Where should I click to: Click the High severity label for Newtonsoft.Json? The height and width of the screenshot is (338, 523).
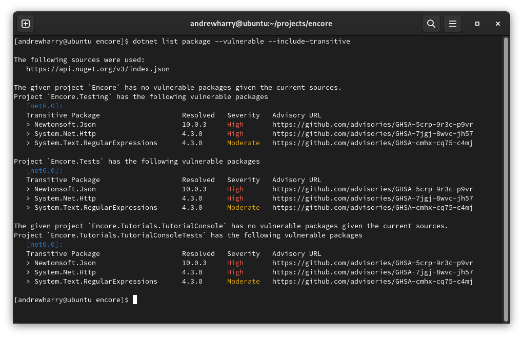coord(235,124)
